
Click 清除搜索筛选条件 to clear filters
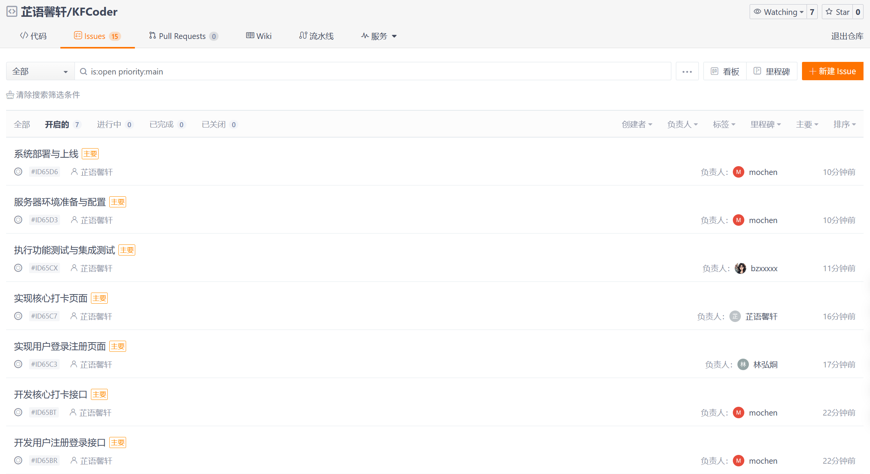pyautogui.click(x=43, y=95)
